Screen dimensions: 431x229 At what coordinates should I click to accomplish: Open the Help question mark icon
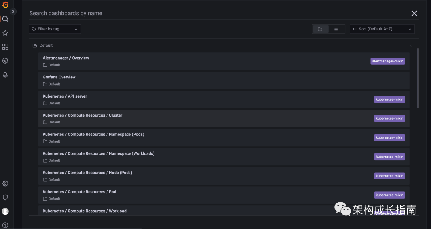(x=5, y=225)
